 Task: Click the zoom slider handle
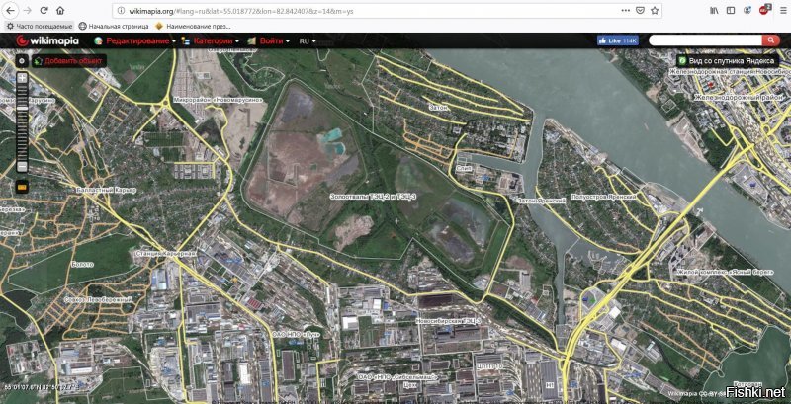(22, 108)
